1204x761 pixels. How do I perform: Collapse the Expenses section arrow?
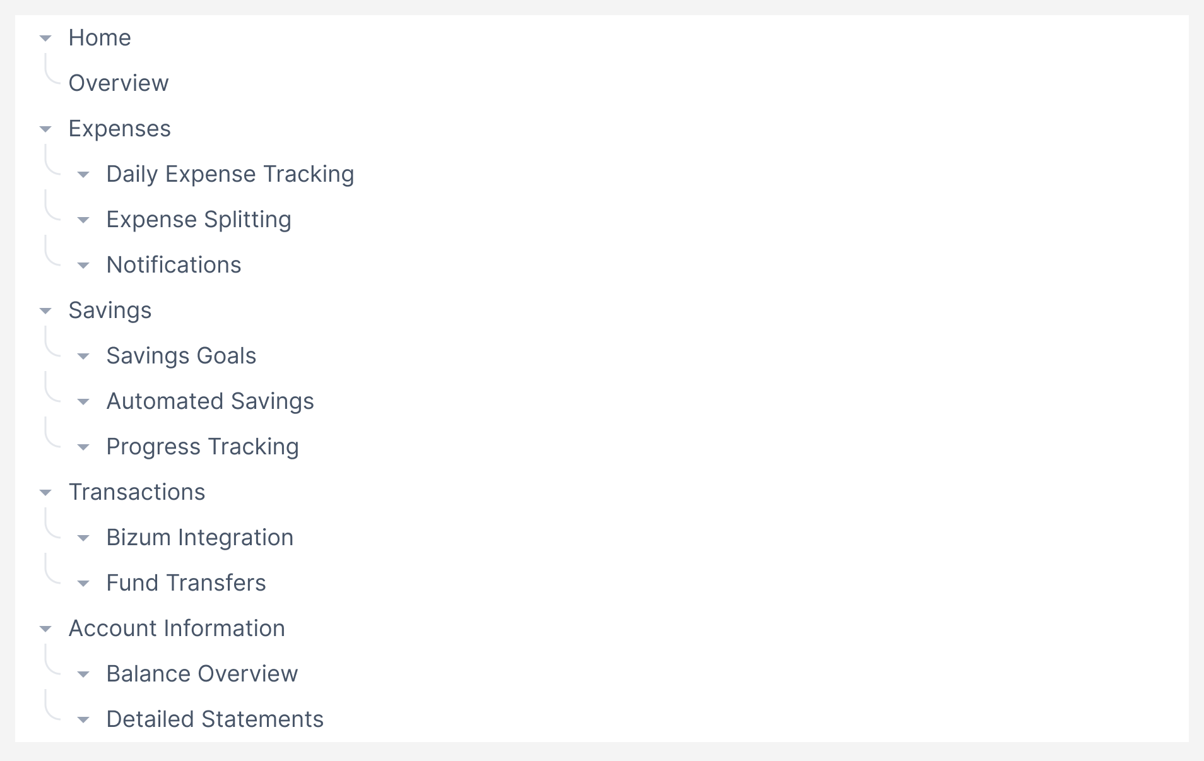click(45, 129)
